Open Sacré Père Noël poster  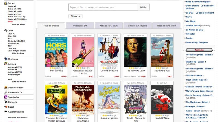162,52
